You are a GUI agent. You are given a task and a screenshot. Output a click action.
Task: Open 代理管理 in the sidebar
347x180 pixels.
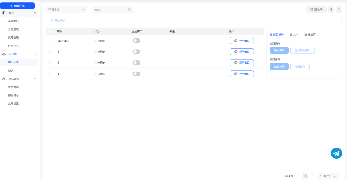tap(13, 37)
